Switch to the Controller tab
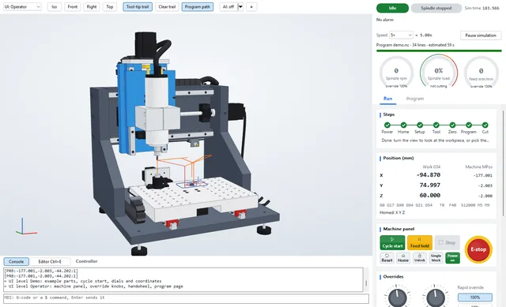The image size is (506, 307). pyautogui.click(x=86, y=261)
